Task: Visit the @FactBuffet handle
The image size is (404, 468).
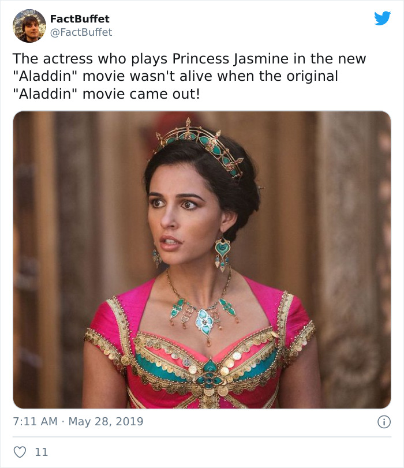Action: pos(81,31)
